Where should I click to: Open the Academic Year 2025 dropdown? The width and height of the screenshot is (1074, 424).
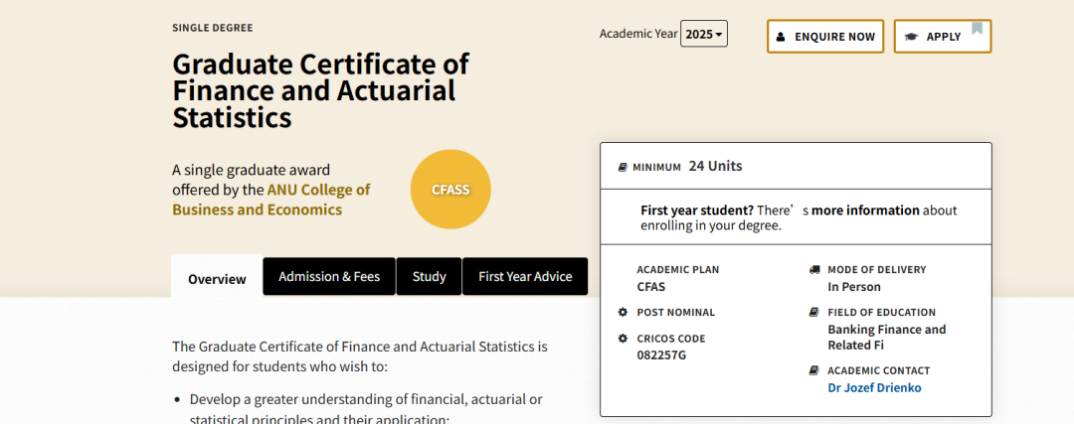point(703,34)
